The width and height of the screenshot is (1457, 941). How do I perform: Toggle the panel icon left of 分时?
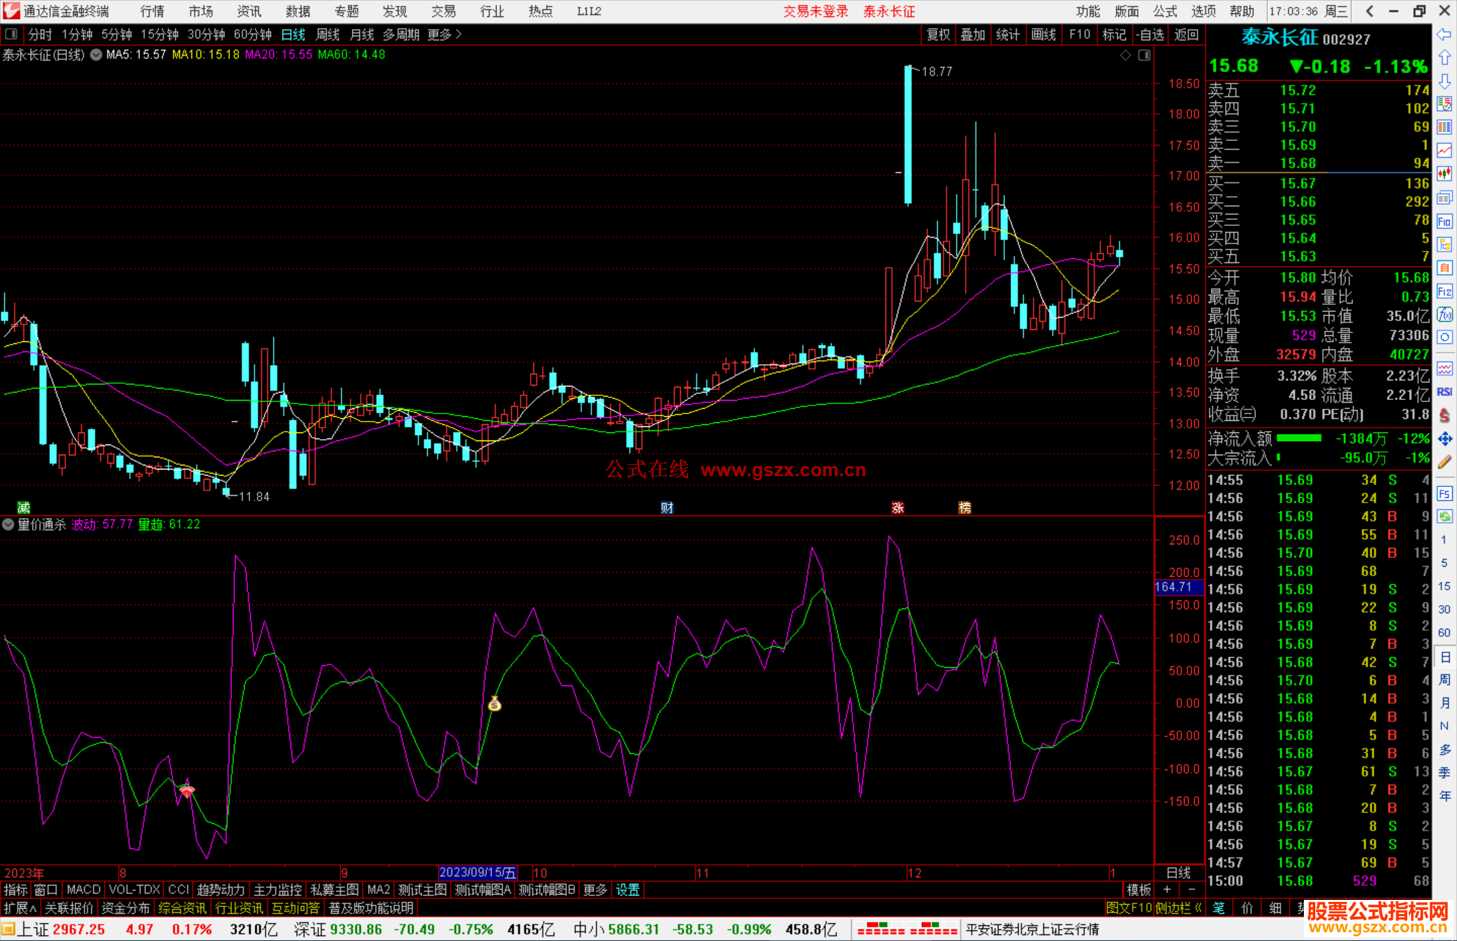tap(11, 34)
